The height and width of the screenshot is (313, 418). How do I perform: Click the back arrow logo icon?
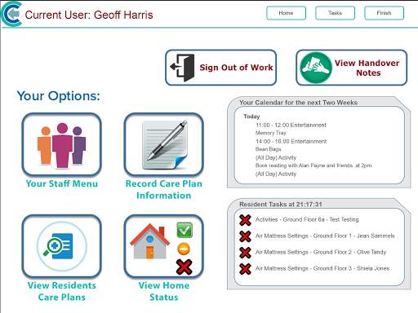click(x=11, y=14)
